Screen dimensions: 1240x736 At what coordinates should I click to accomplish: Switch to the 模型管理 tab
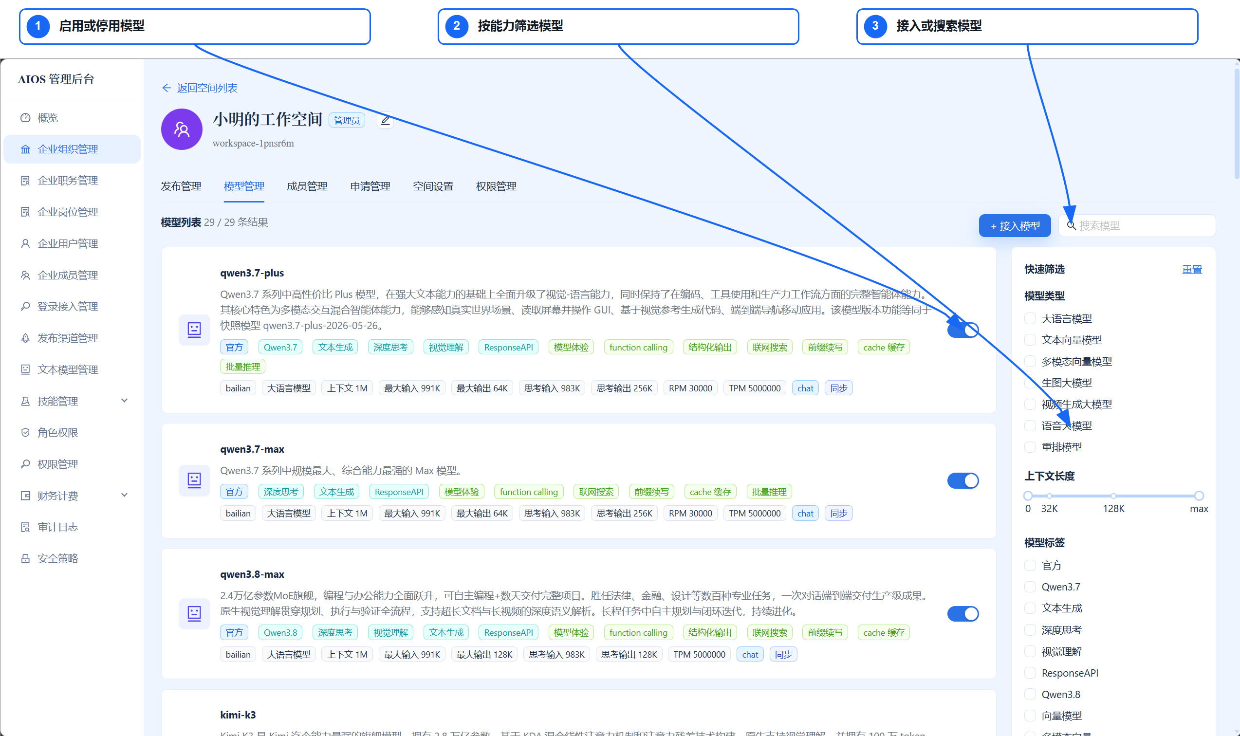pos(244,186)
